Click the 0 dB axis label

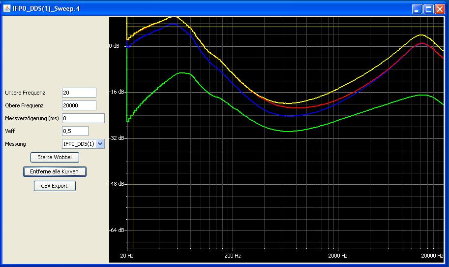114,46
